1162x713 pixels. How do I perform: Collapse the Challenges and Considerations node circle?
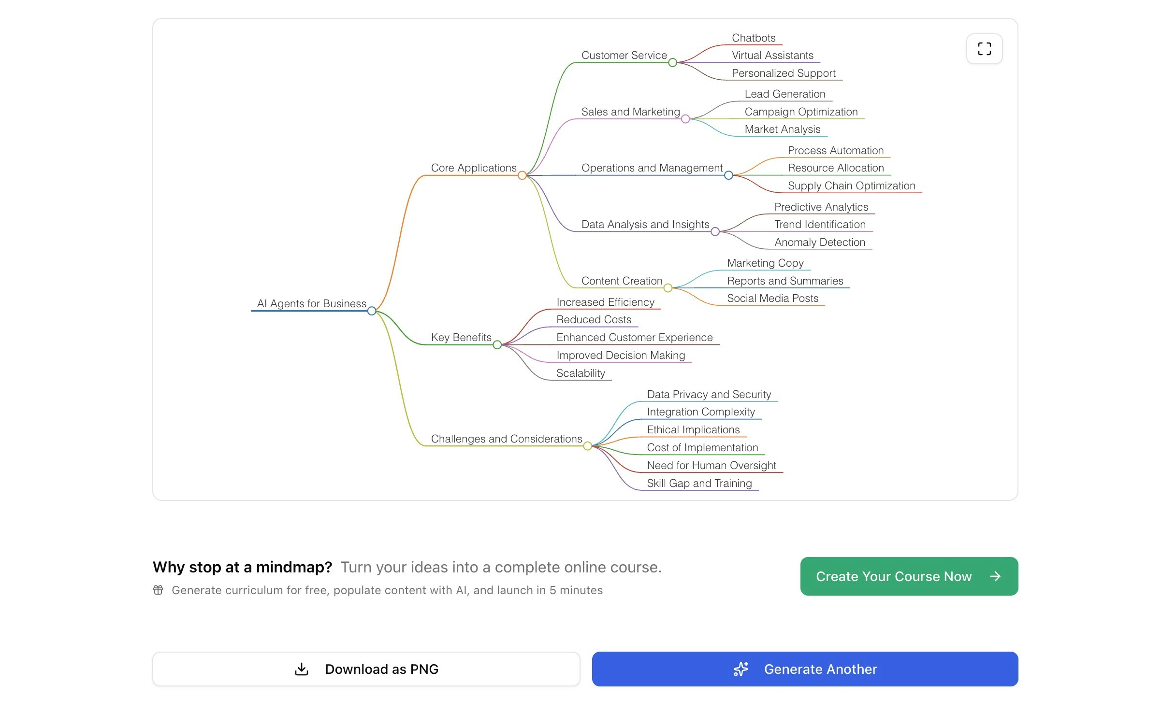588,446
